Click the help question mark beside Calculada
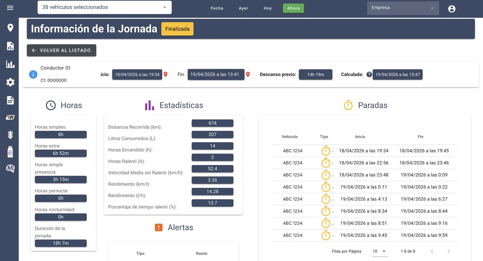The height and width of the screenshot is (261, 483). [369, 75]
